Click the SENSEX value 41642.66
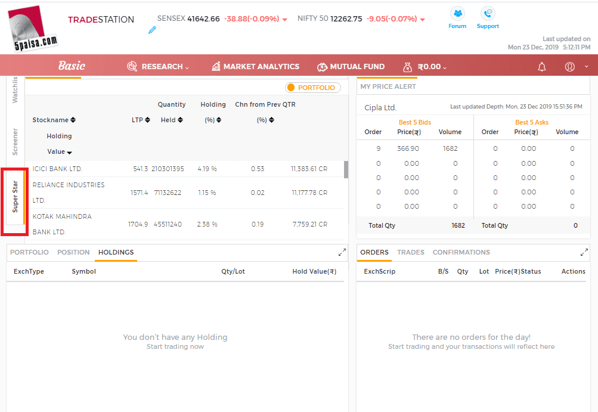The height and width of the screenshot is (412, 598). tap(203, 18)
